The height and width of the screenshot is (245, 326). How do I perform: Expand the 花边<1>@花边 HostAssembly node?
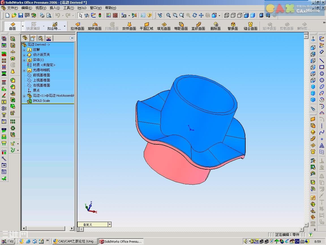pos(24,96)
